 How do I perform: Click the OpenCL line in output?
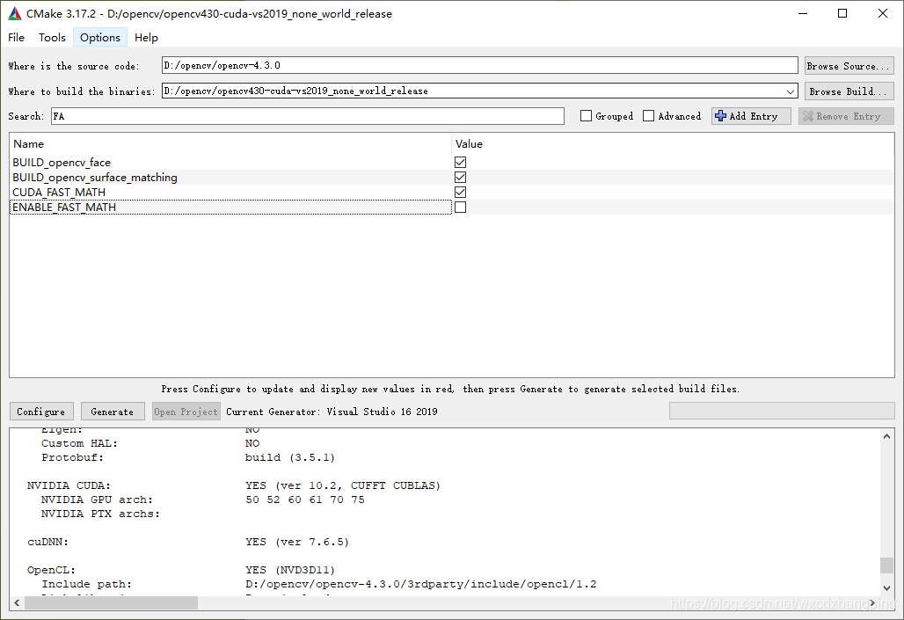(x=181, y=571)
